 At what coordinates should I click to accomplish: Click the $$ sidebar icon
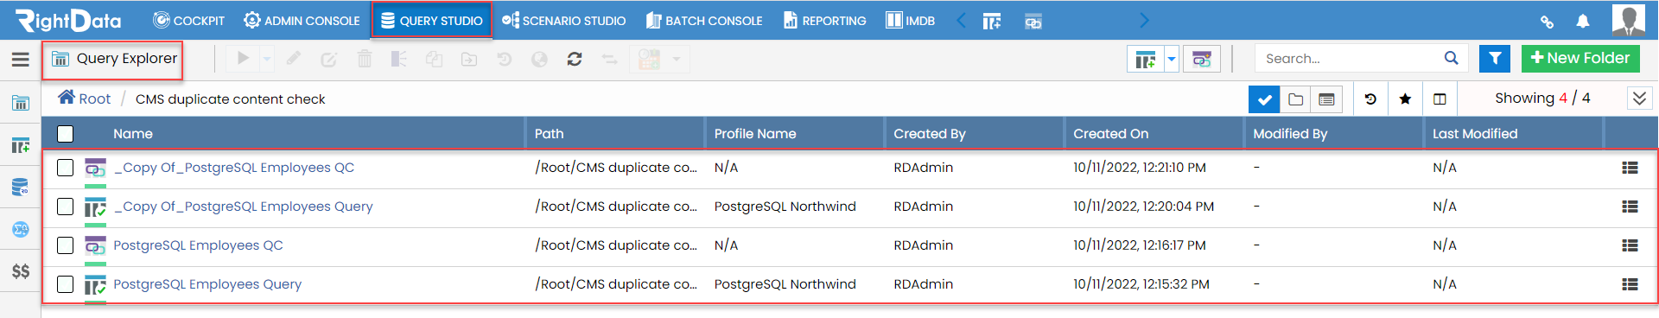pyautogui.click(x=21, y=271)
